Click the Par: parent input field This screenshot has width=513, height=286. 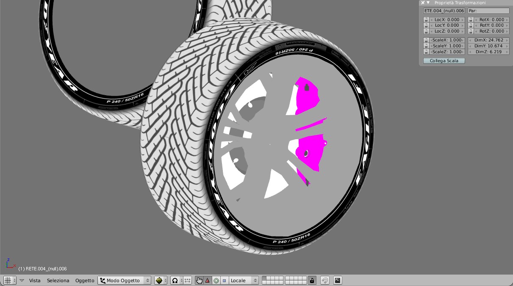pos(488,11)
